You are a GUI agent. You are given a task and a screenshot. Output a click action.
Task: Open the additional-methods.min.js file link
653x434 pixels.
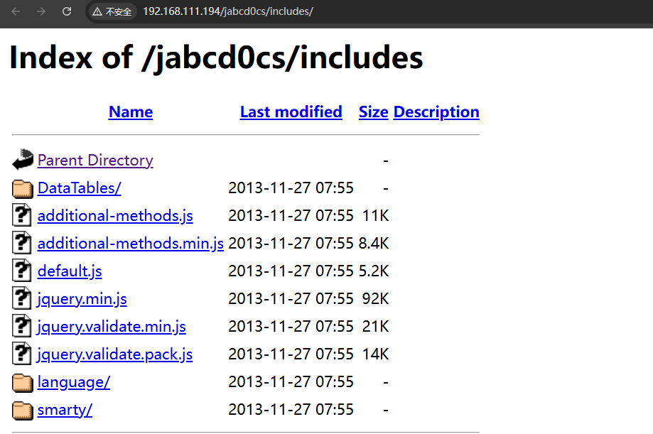click(131, 243)
